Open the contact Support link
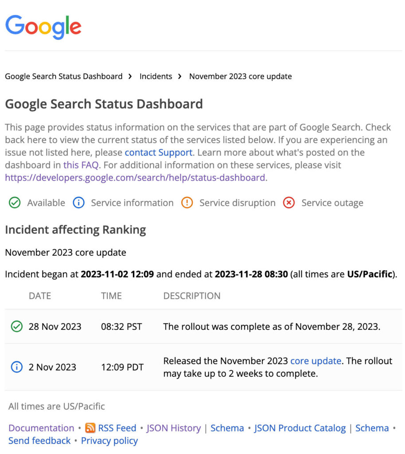 [158, 152]
